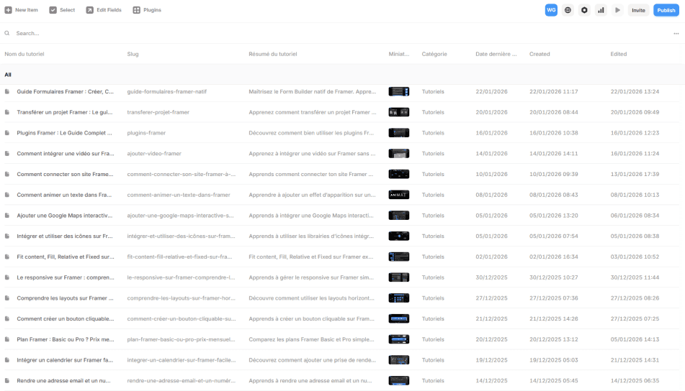685x391 pixels.
Task: Click date 30/12/2025 in Le responsive row
Action: [x=491, y=277]
